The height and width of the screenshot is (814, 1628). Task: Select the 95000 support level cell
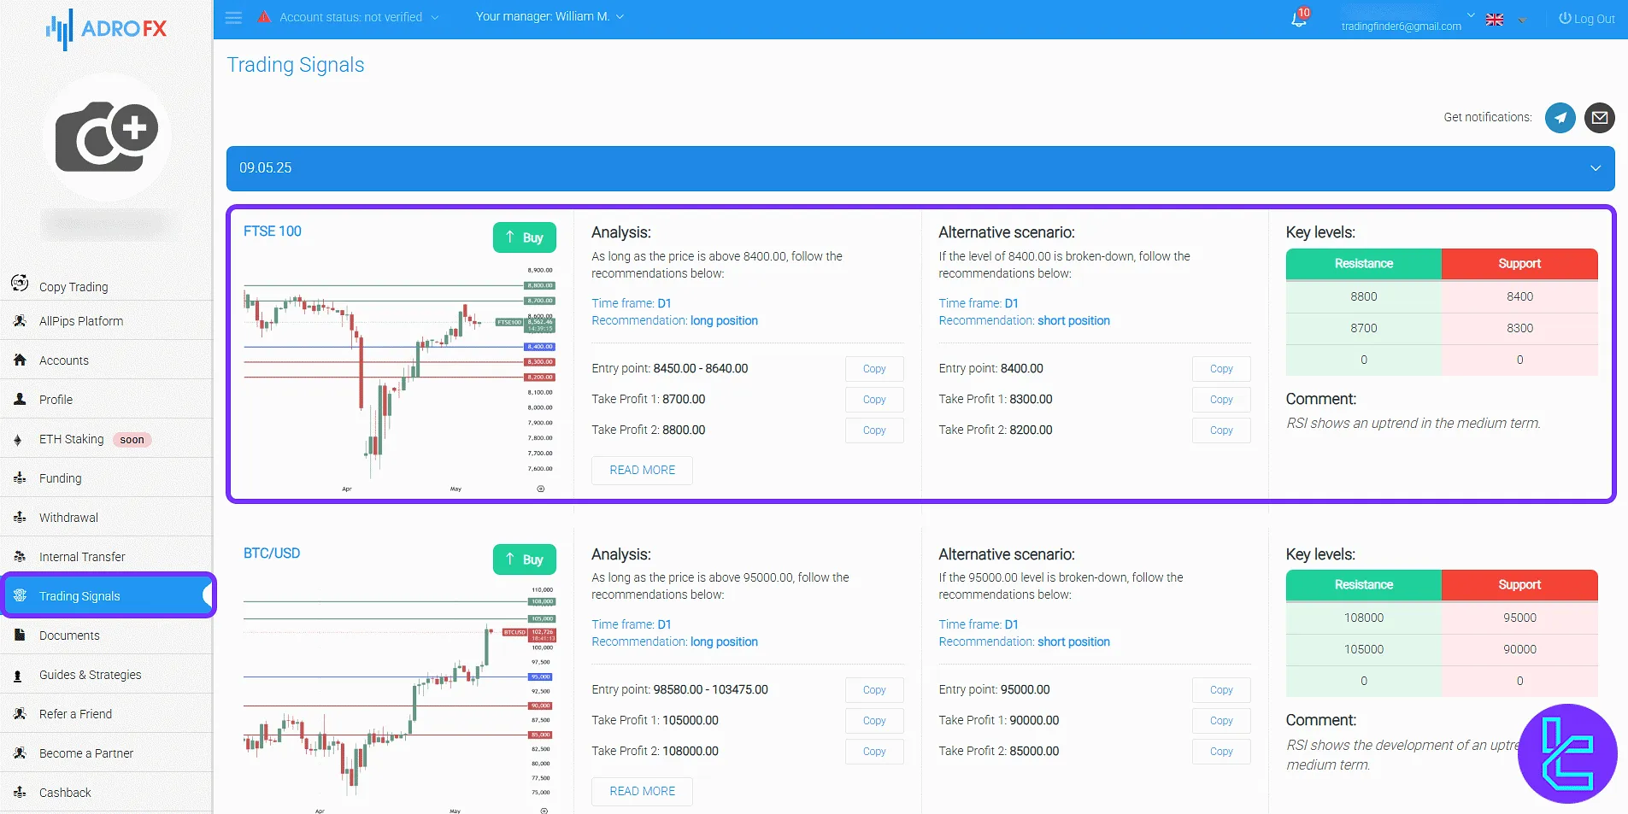(1519, 618)
